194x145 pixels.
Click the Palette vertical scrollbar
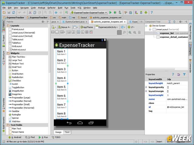[49, 48]
